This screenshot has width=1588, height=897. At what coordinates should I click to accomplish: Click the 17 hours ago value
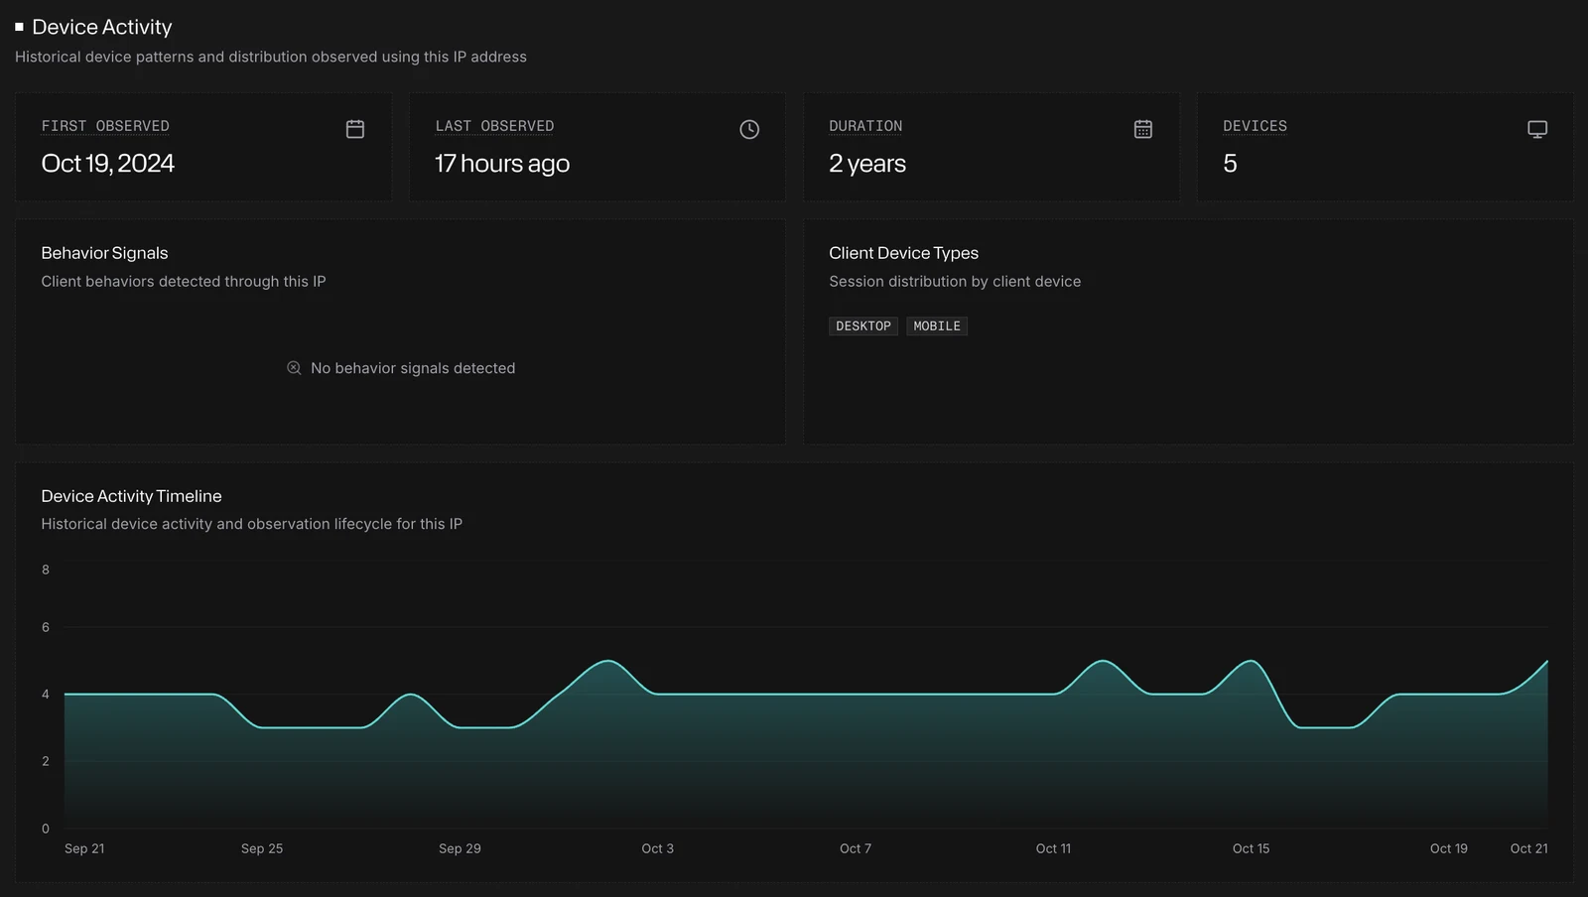pos(502,164)
